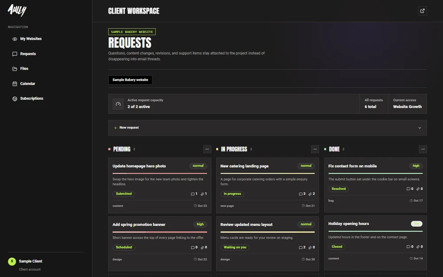
Task: Click the New request label
Action: click(x=129, y=128)
